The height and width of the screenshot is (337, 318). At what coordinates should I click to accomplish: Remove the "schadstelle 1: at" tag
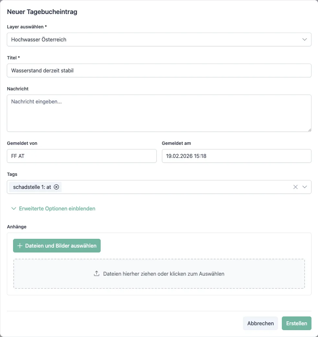click(x=56, y=187)
